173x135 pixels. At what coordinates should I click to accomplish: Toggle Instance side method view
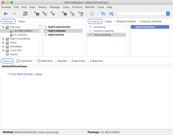click(95, 21)
